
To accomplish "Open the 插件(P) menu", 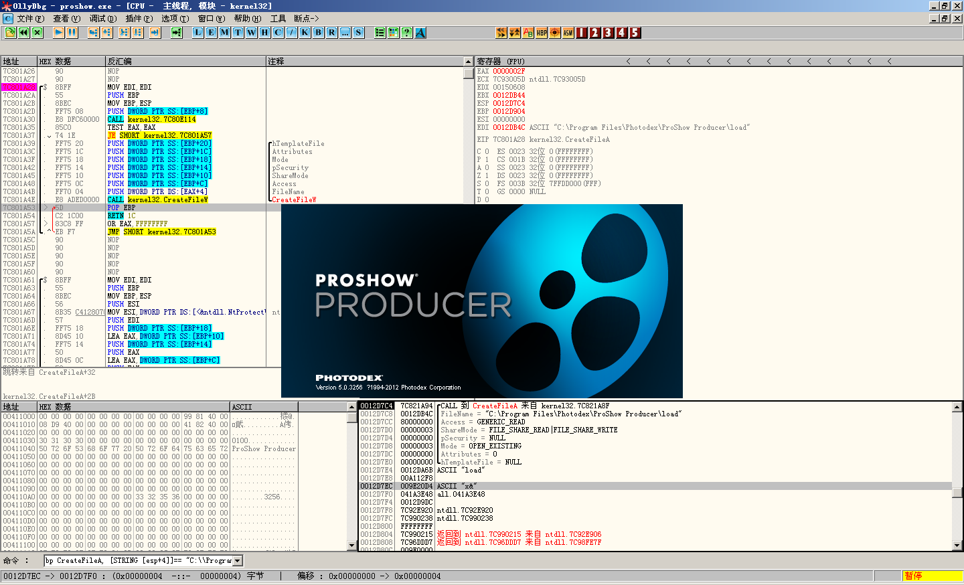I will coord(139,19).
